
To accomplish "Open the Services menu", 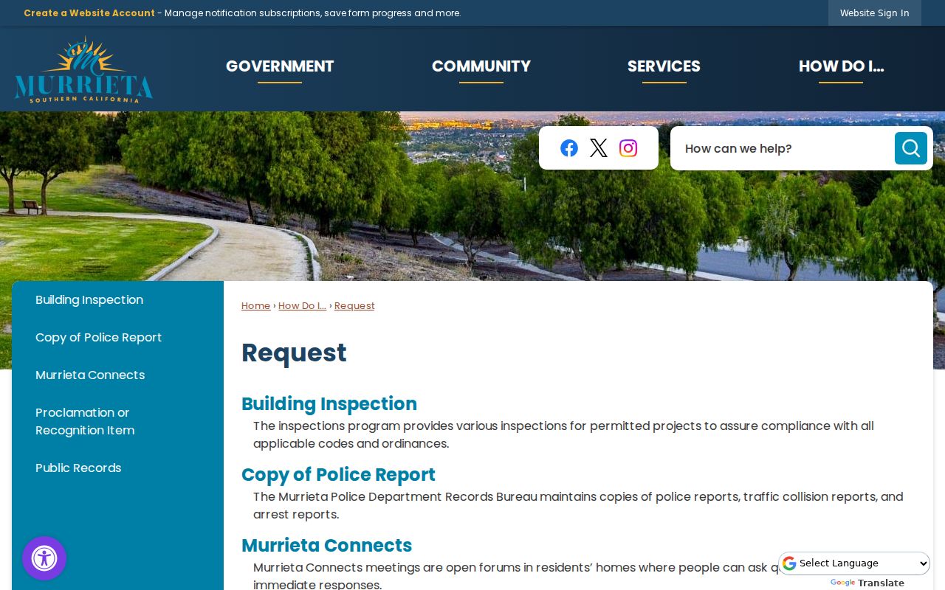I will (664, 66).
